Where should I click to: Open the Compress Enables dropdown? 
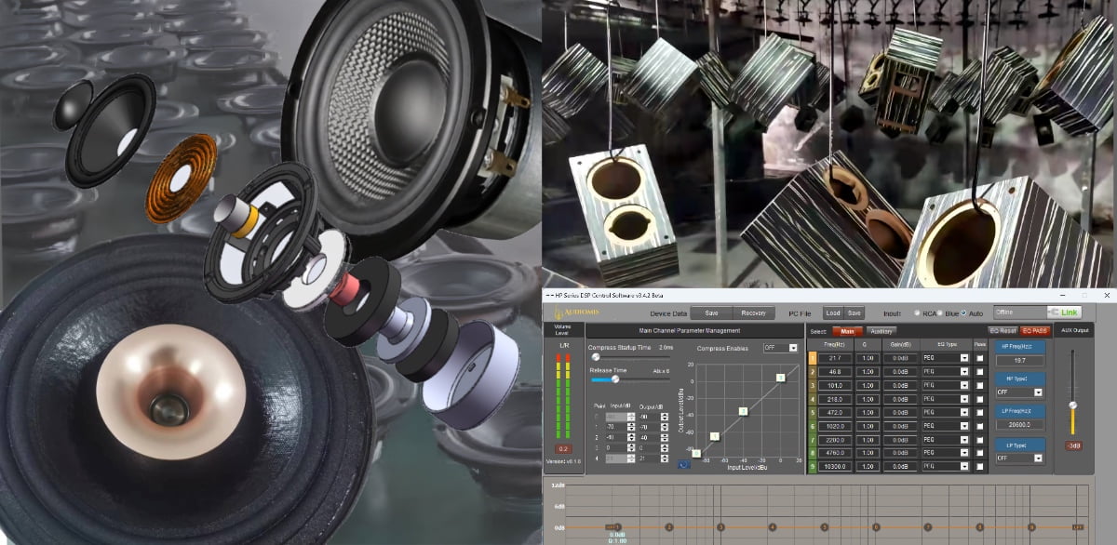pyautogui.click(x=793, y=348)
